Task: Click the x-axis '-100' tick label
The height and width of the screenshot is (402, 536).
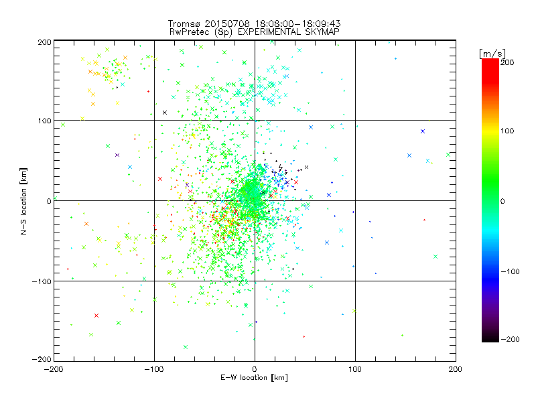Action: [x=154, y=369]
